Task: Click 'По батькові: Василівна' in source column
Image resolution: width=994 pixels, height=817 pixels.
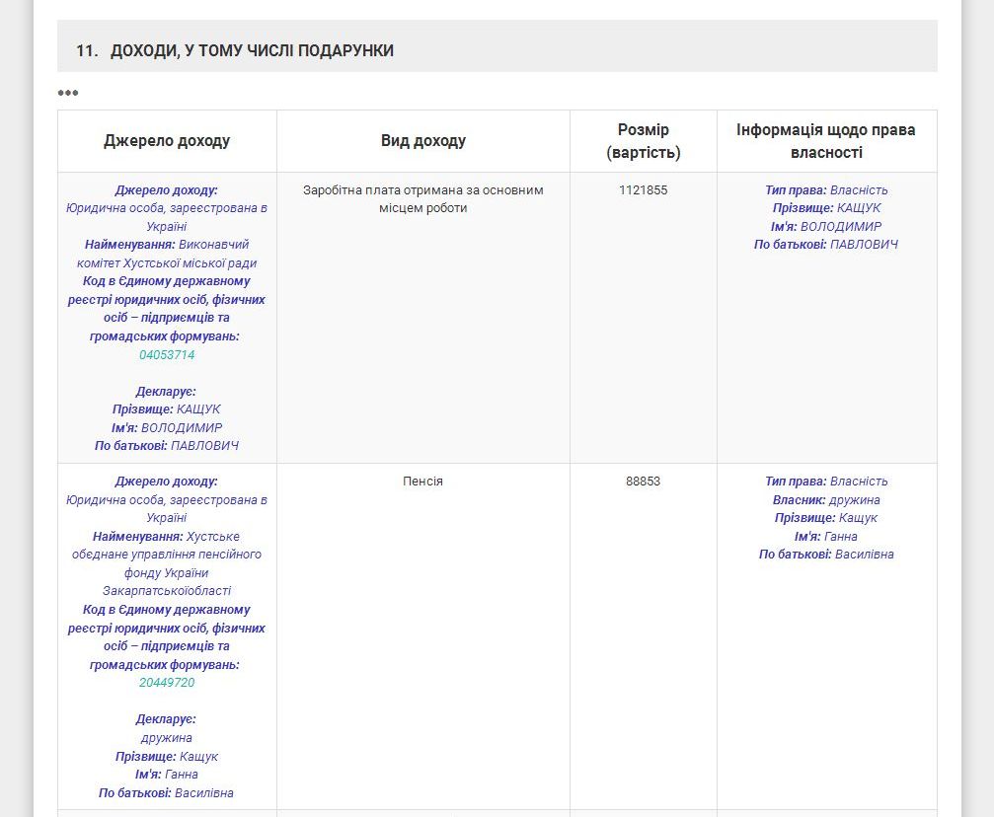Action: (167, 793)
